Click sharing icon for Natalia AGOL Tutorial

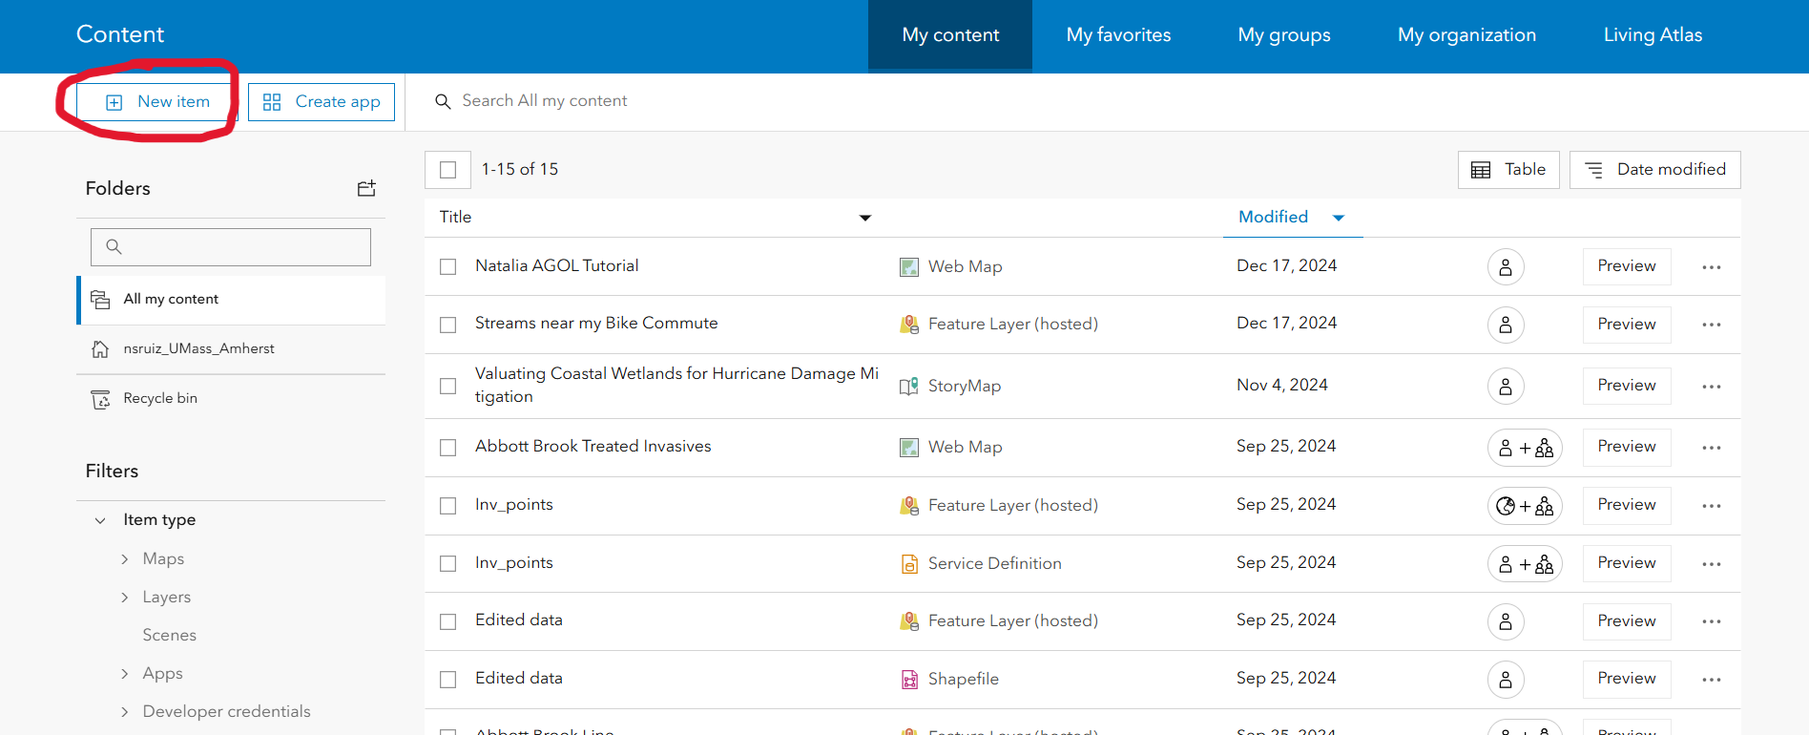click(x=1506, y=267)
